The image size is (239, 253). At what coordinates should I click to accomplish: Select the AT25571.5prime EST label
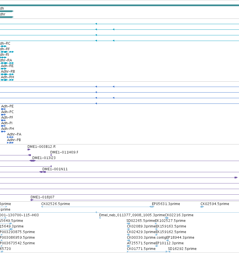141,243
